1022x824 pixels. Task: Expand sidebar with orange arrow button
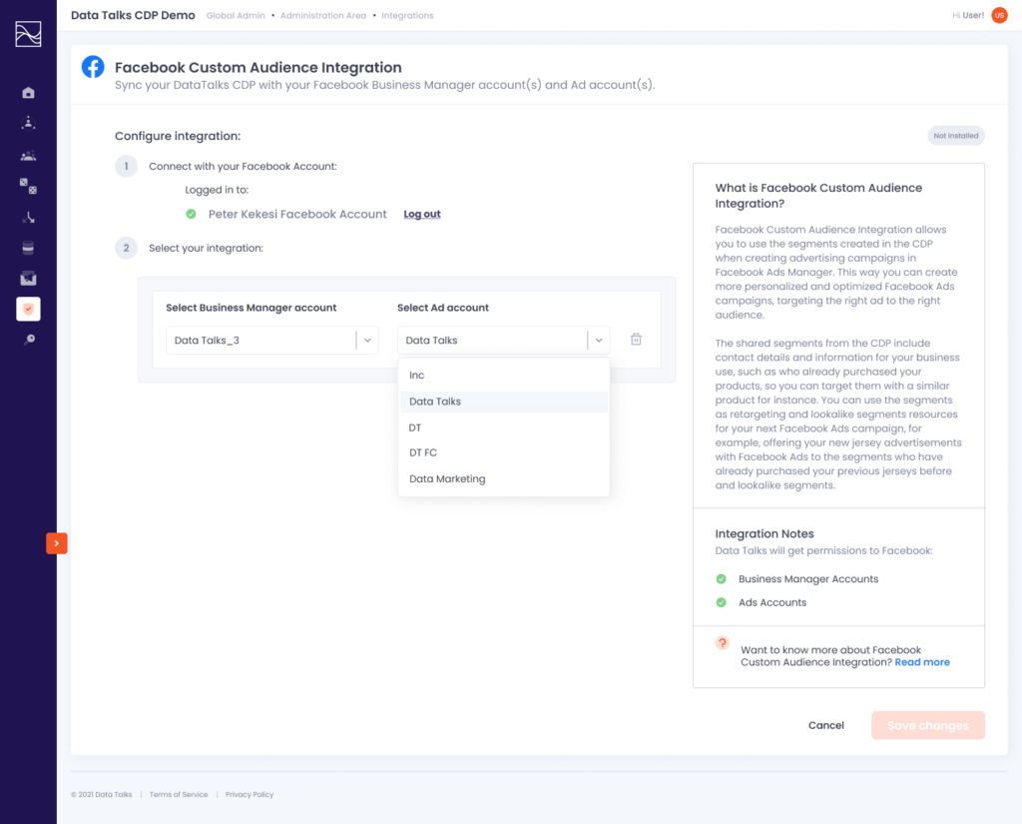(57, 543)
